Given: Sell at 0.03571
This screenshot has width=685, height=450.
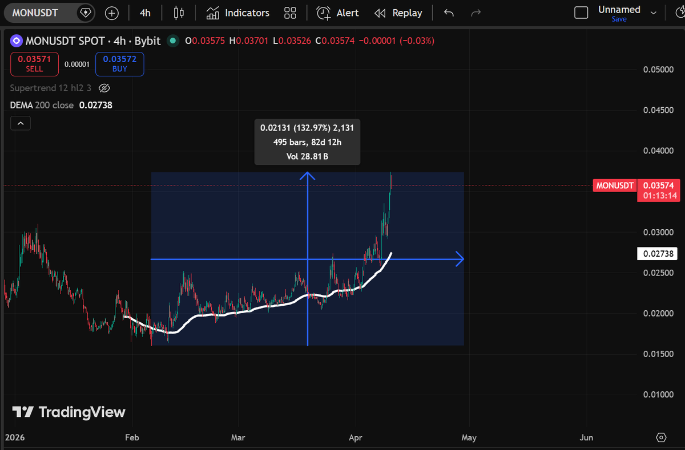Looking at the screenshot, I should 34,64.
